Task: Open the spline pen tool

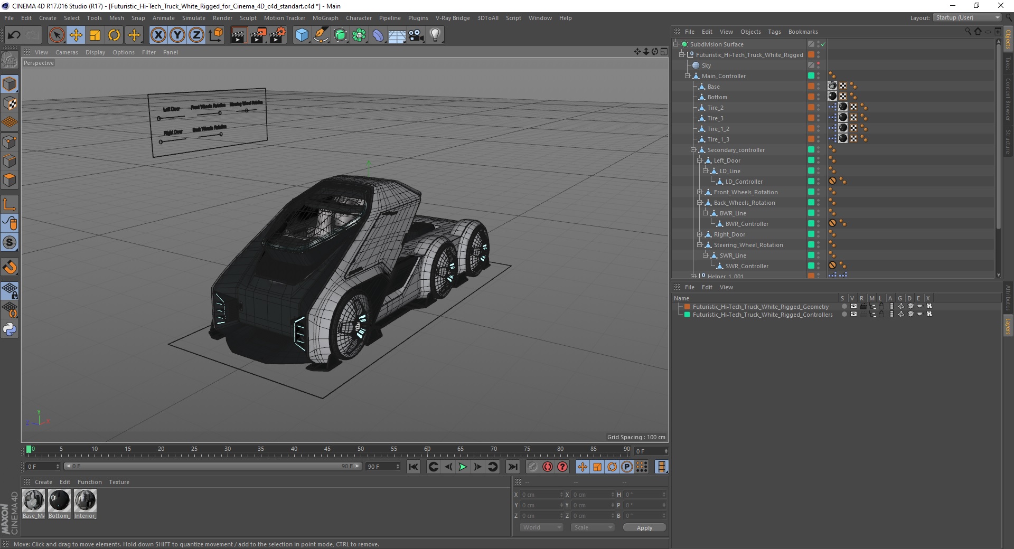Action: click(x=321, y=35)
